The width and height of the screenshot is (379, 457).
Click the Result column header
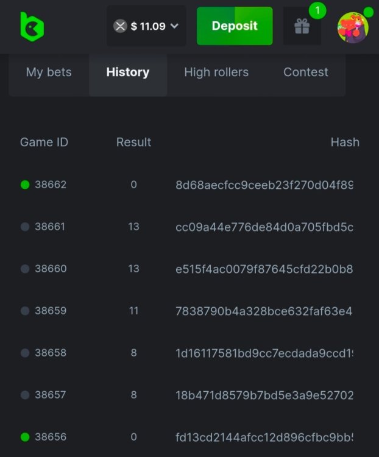coord(133,142)
